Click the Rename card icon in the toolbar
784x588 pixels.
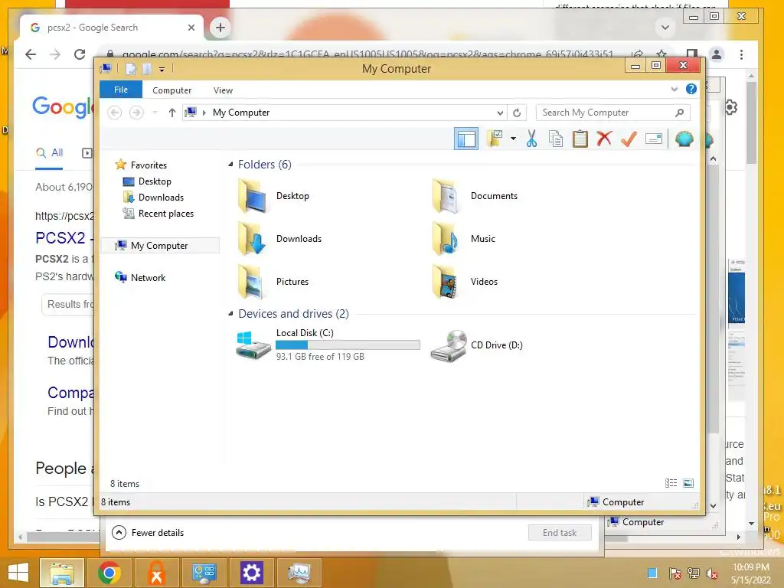pyautogui.click(x=654, y=139)
